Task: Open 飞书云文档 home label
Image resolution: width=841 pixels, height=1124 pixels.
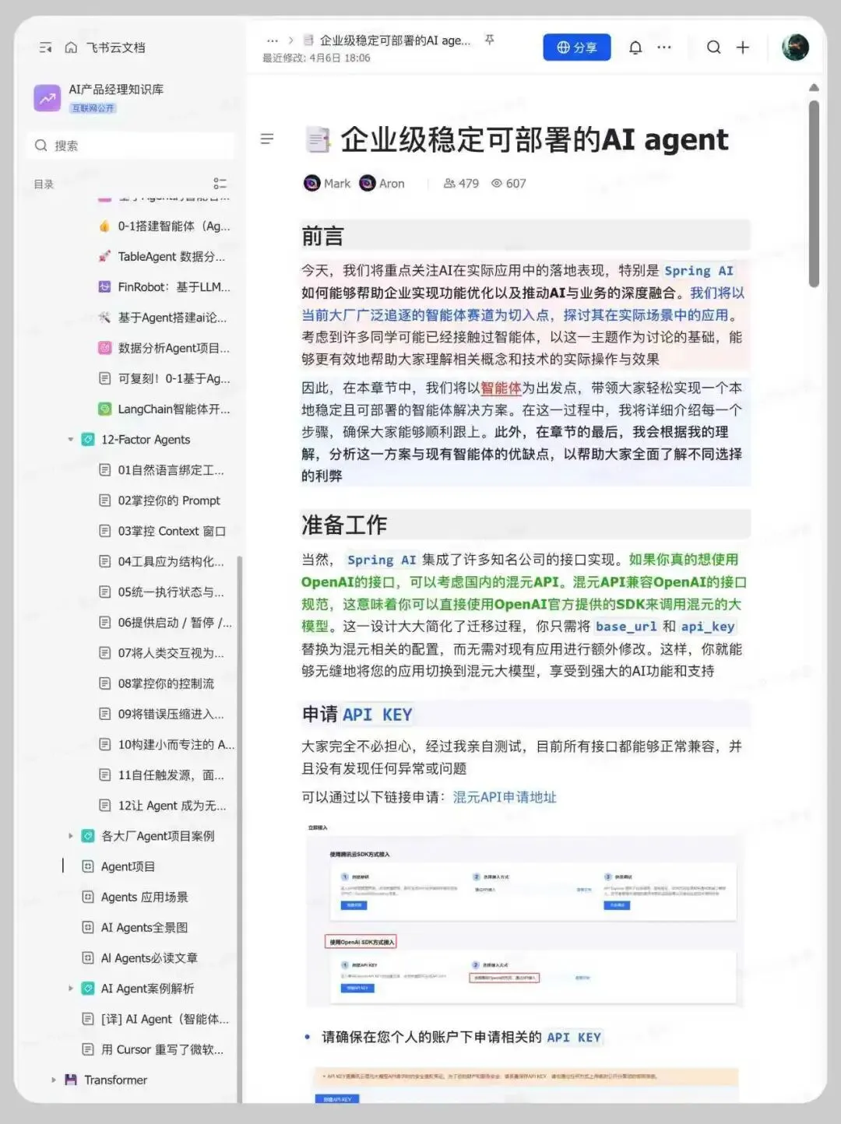Action: point(115,47)
